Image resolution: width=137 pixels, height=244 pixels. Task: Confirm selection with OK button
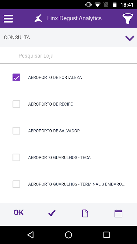(19, 213)
